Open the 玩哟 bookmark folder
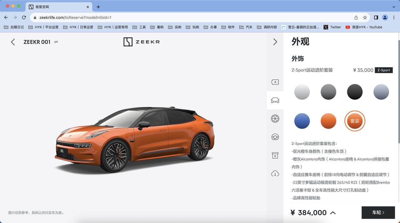Screen dimensions: 400x223 tap(192, 27)
